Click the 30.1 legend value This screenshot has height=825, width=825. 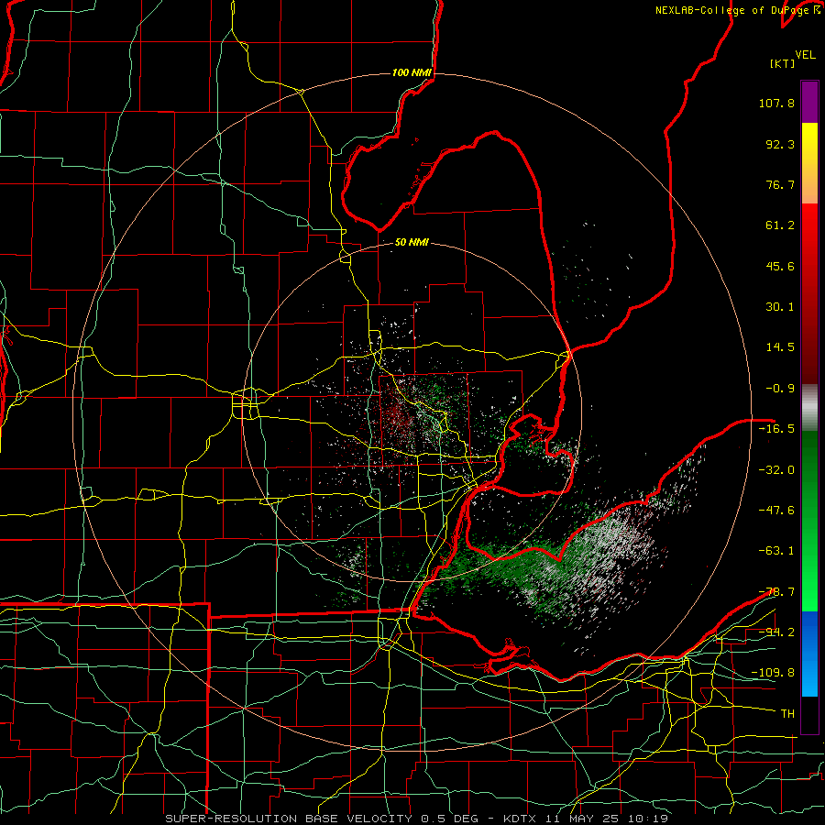[x=780, y=307]
